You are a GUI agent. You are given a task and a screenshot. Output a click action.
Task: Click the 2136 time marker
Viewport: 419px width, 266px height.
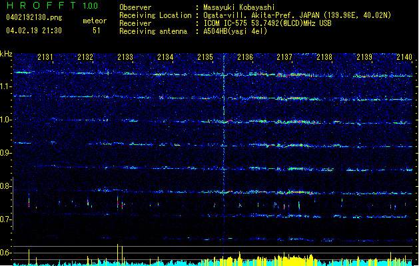[245, 57]
